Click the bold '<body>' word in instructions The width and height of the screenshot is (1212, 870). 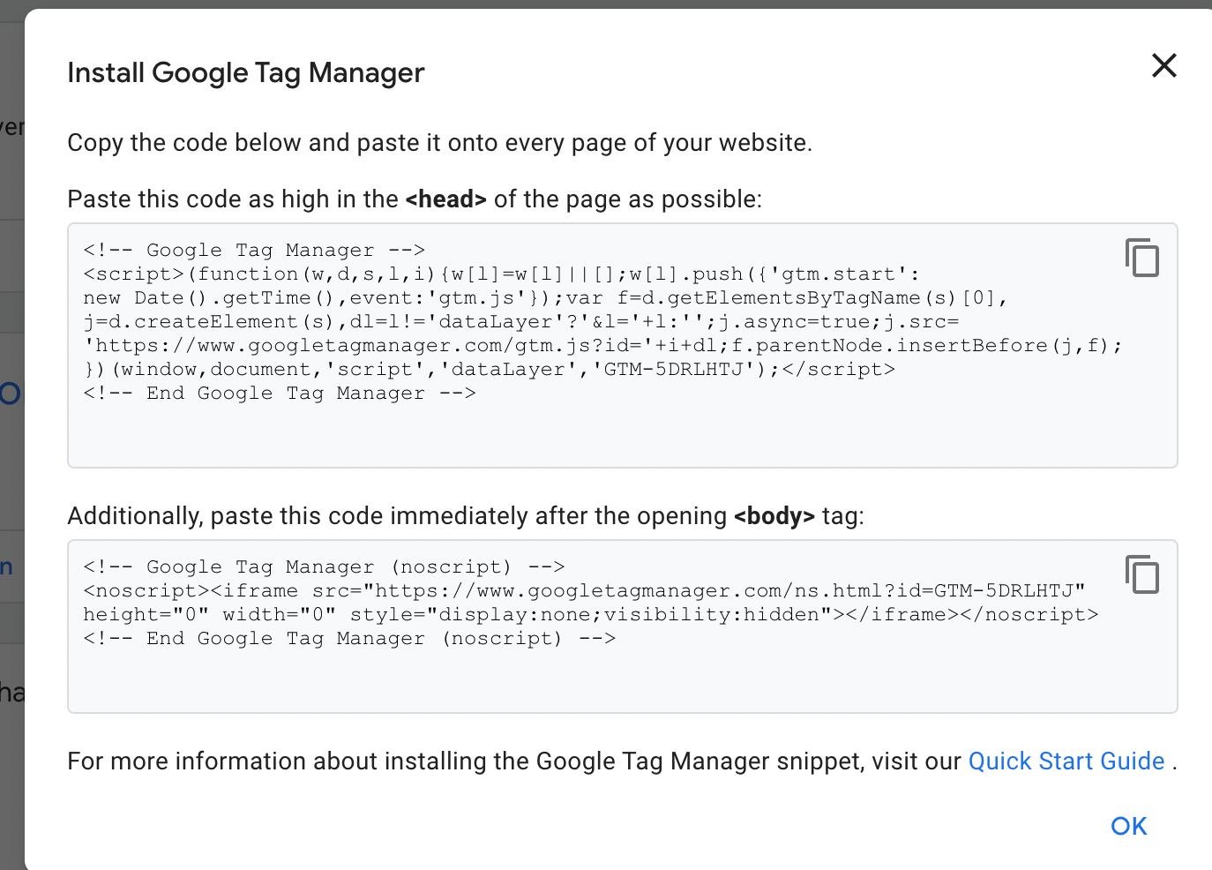[x=774, y=516]
